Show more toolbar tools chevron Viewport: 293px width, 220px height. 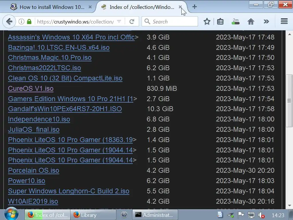click(x=266, y=21)
